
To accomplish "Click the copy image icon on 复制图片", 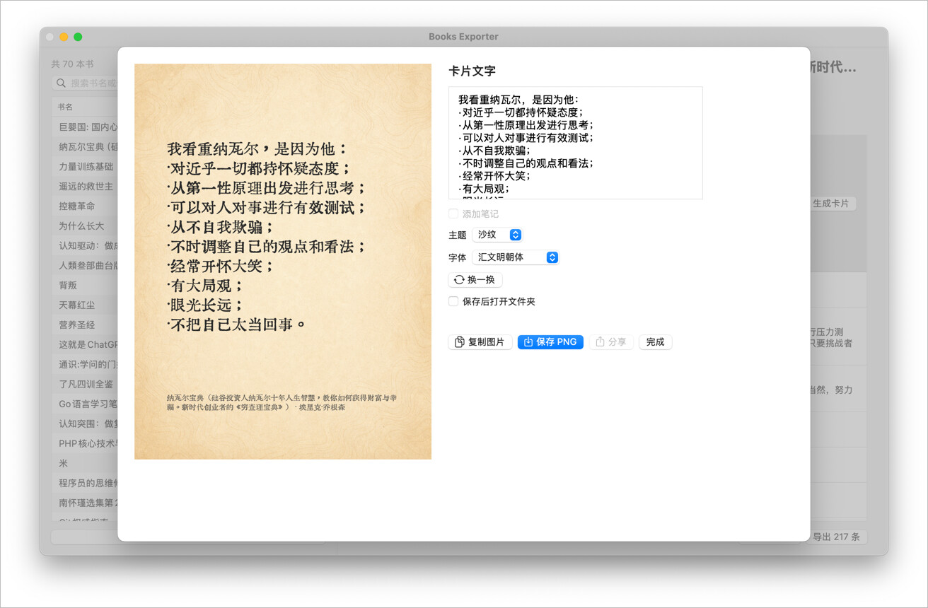I will point(460,342).
